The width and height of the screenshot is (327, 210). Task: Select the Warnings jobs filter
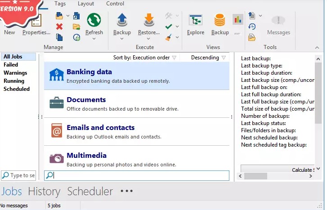click(15, 73)
